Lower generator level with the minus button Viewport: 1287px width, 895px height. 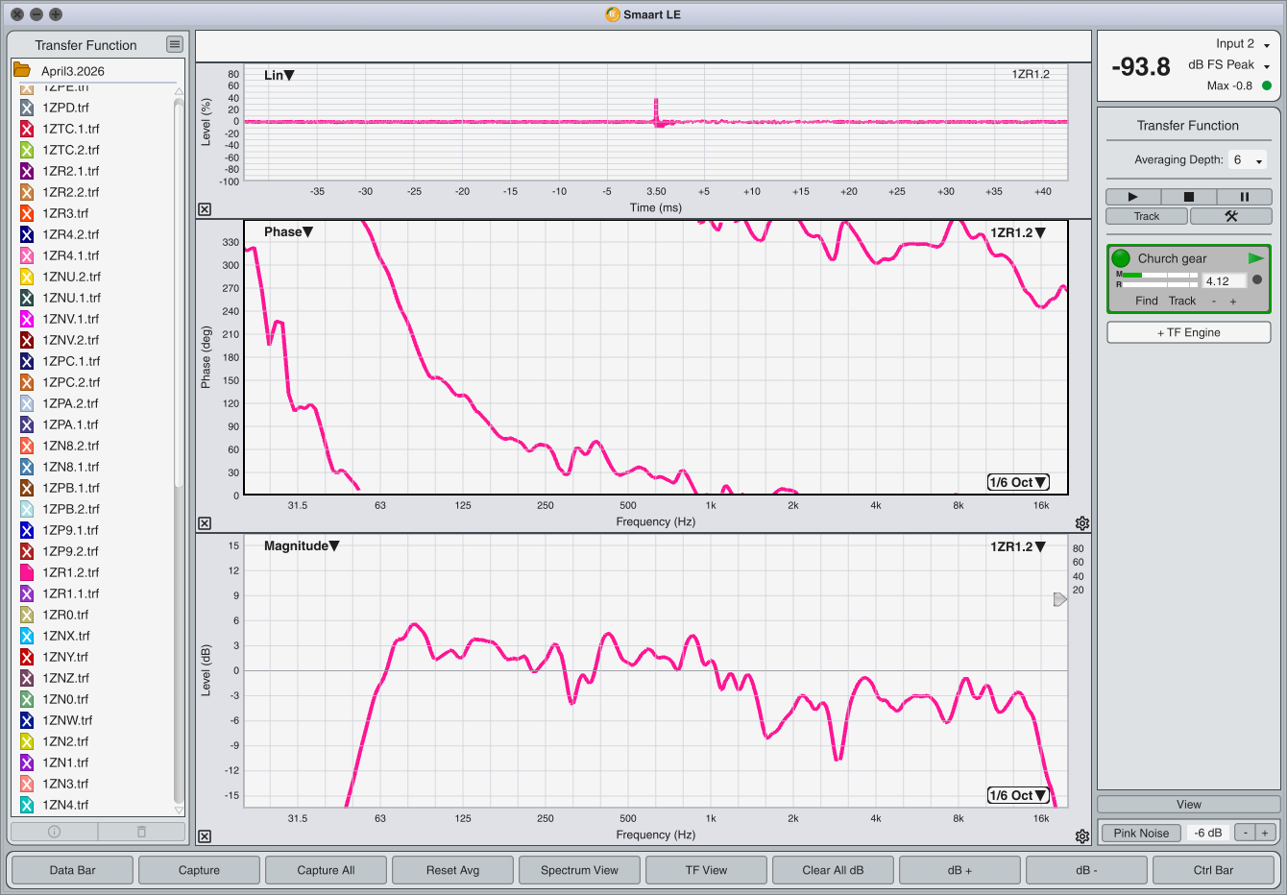point(1245,833)
